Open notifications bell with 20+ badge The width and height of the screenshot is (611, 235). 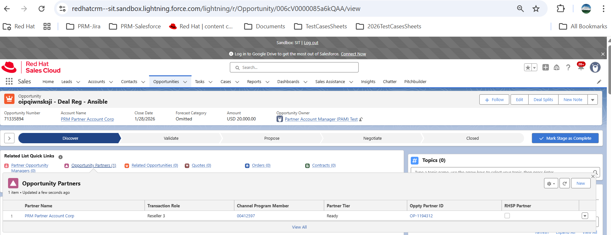[581, 67]
